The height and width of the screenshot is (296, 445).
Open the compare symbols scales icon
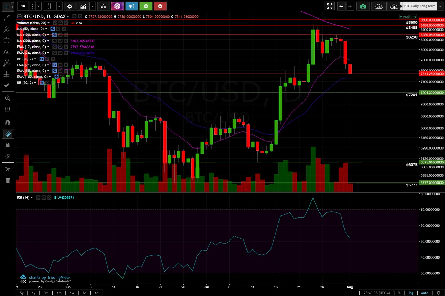(103, 6)
